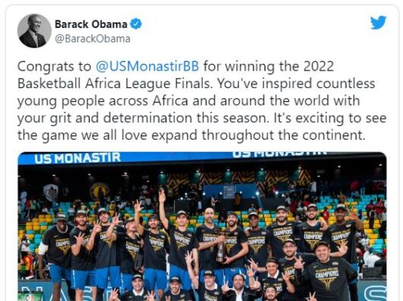The height and width of the screenshot is (301, 403).
Task: Open the Barack Obama display name
Action: 91,24
